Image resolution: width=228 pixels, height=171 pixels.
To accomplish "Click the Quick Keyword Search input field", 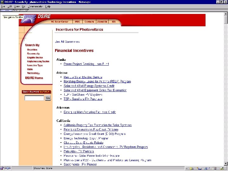I will click(x=34, y=98).
